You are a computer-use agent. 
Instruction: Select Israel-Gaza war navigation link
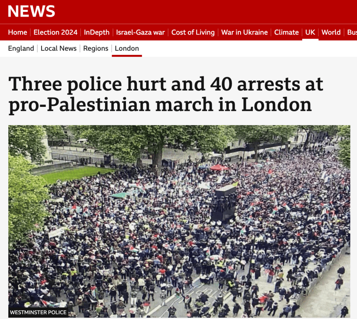pyautogui.click(x=140, y=32)
